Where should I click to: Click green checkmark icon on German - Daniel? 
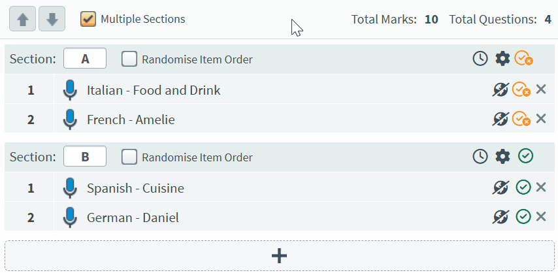click(523, 217)
